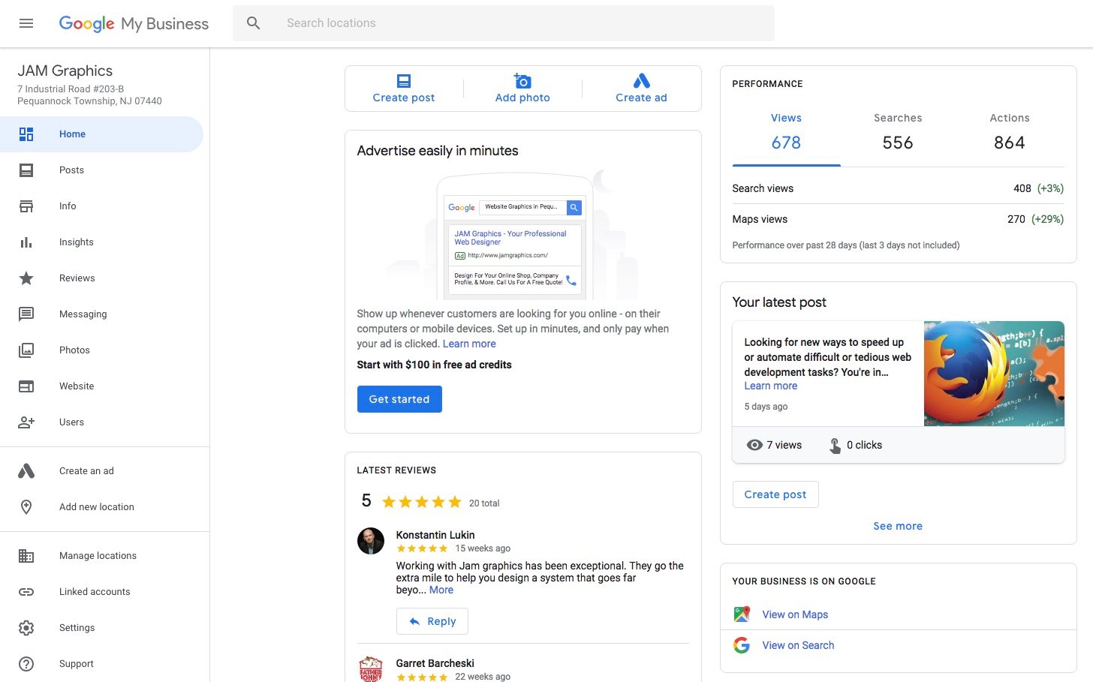
Task: Click the Manage locations building icon
Action: tap(26, 556)
